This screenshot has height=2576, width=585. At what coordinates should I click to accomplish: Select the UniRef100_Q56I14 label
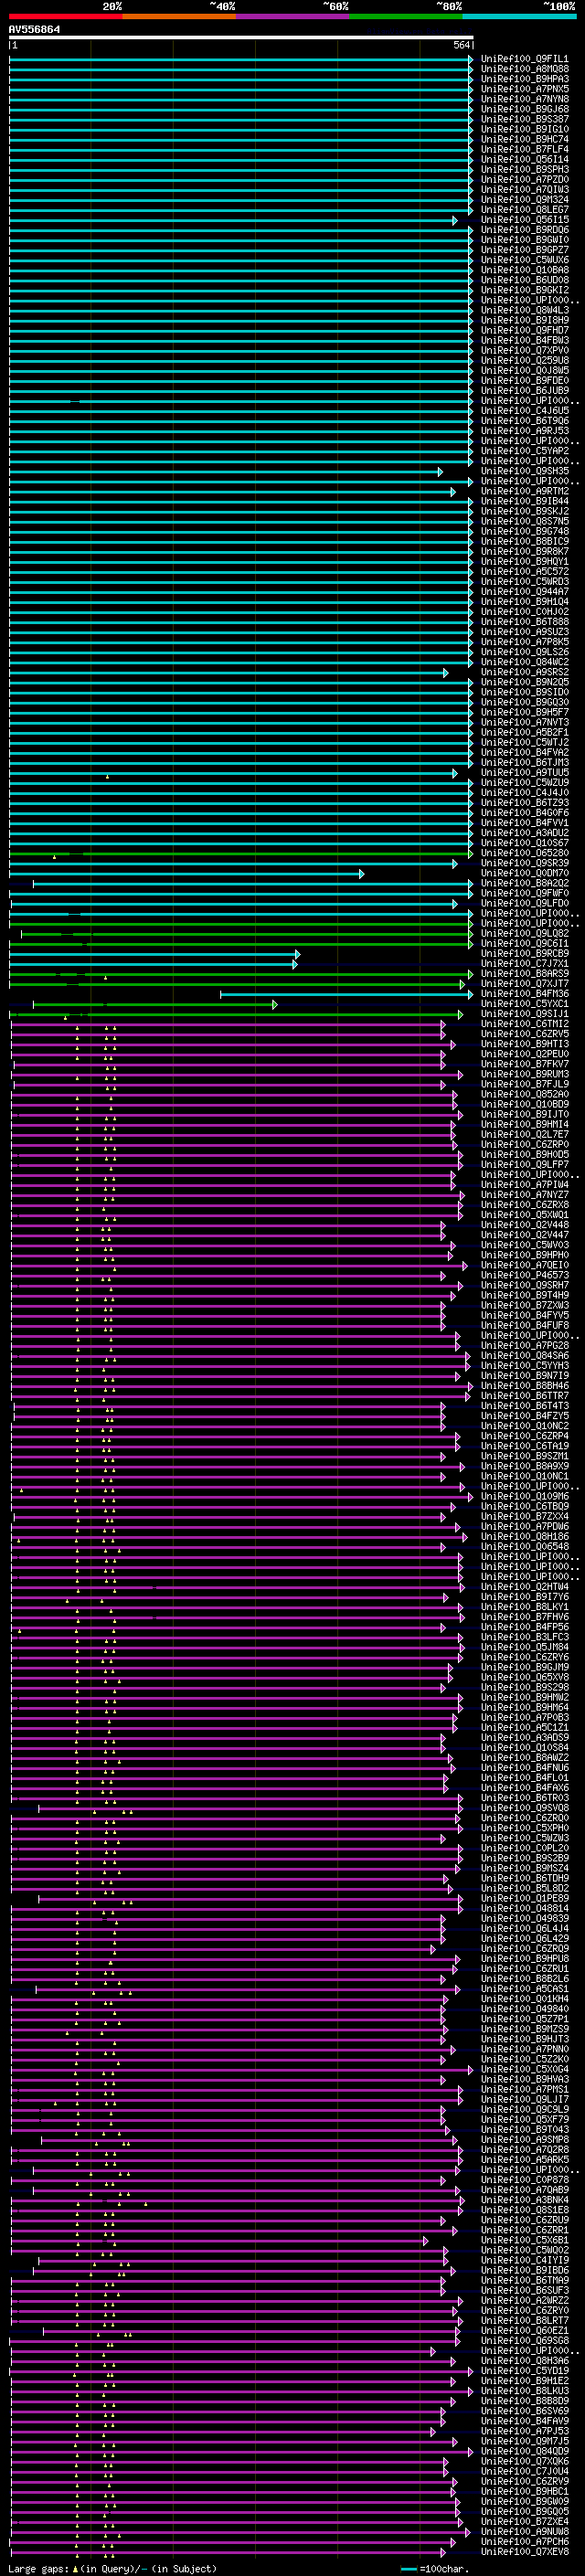[525, 159]
